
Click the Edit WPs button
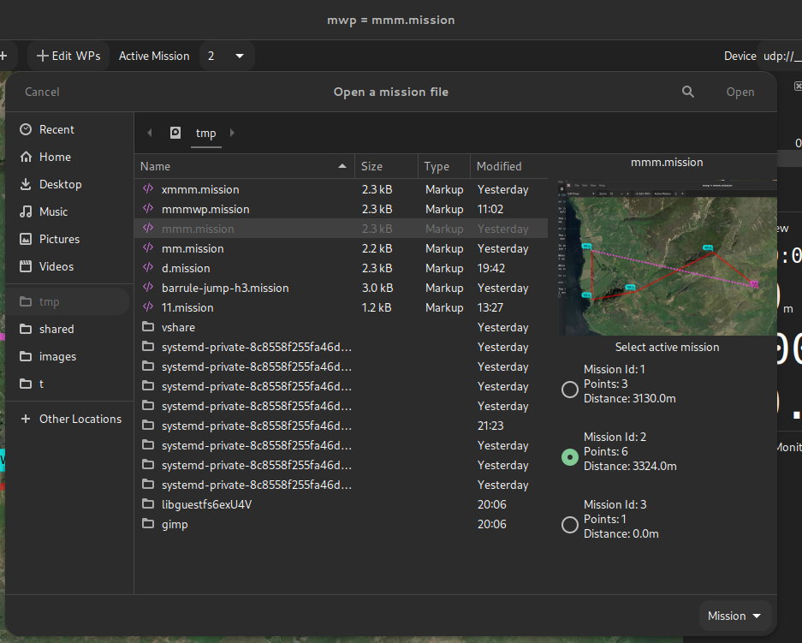[68, 56]
